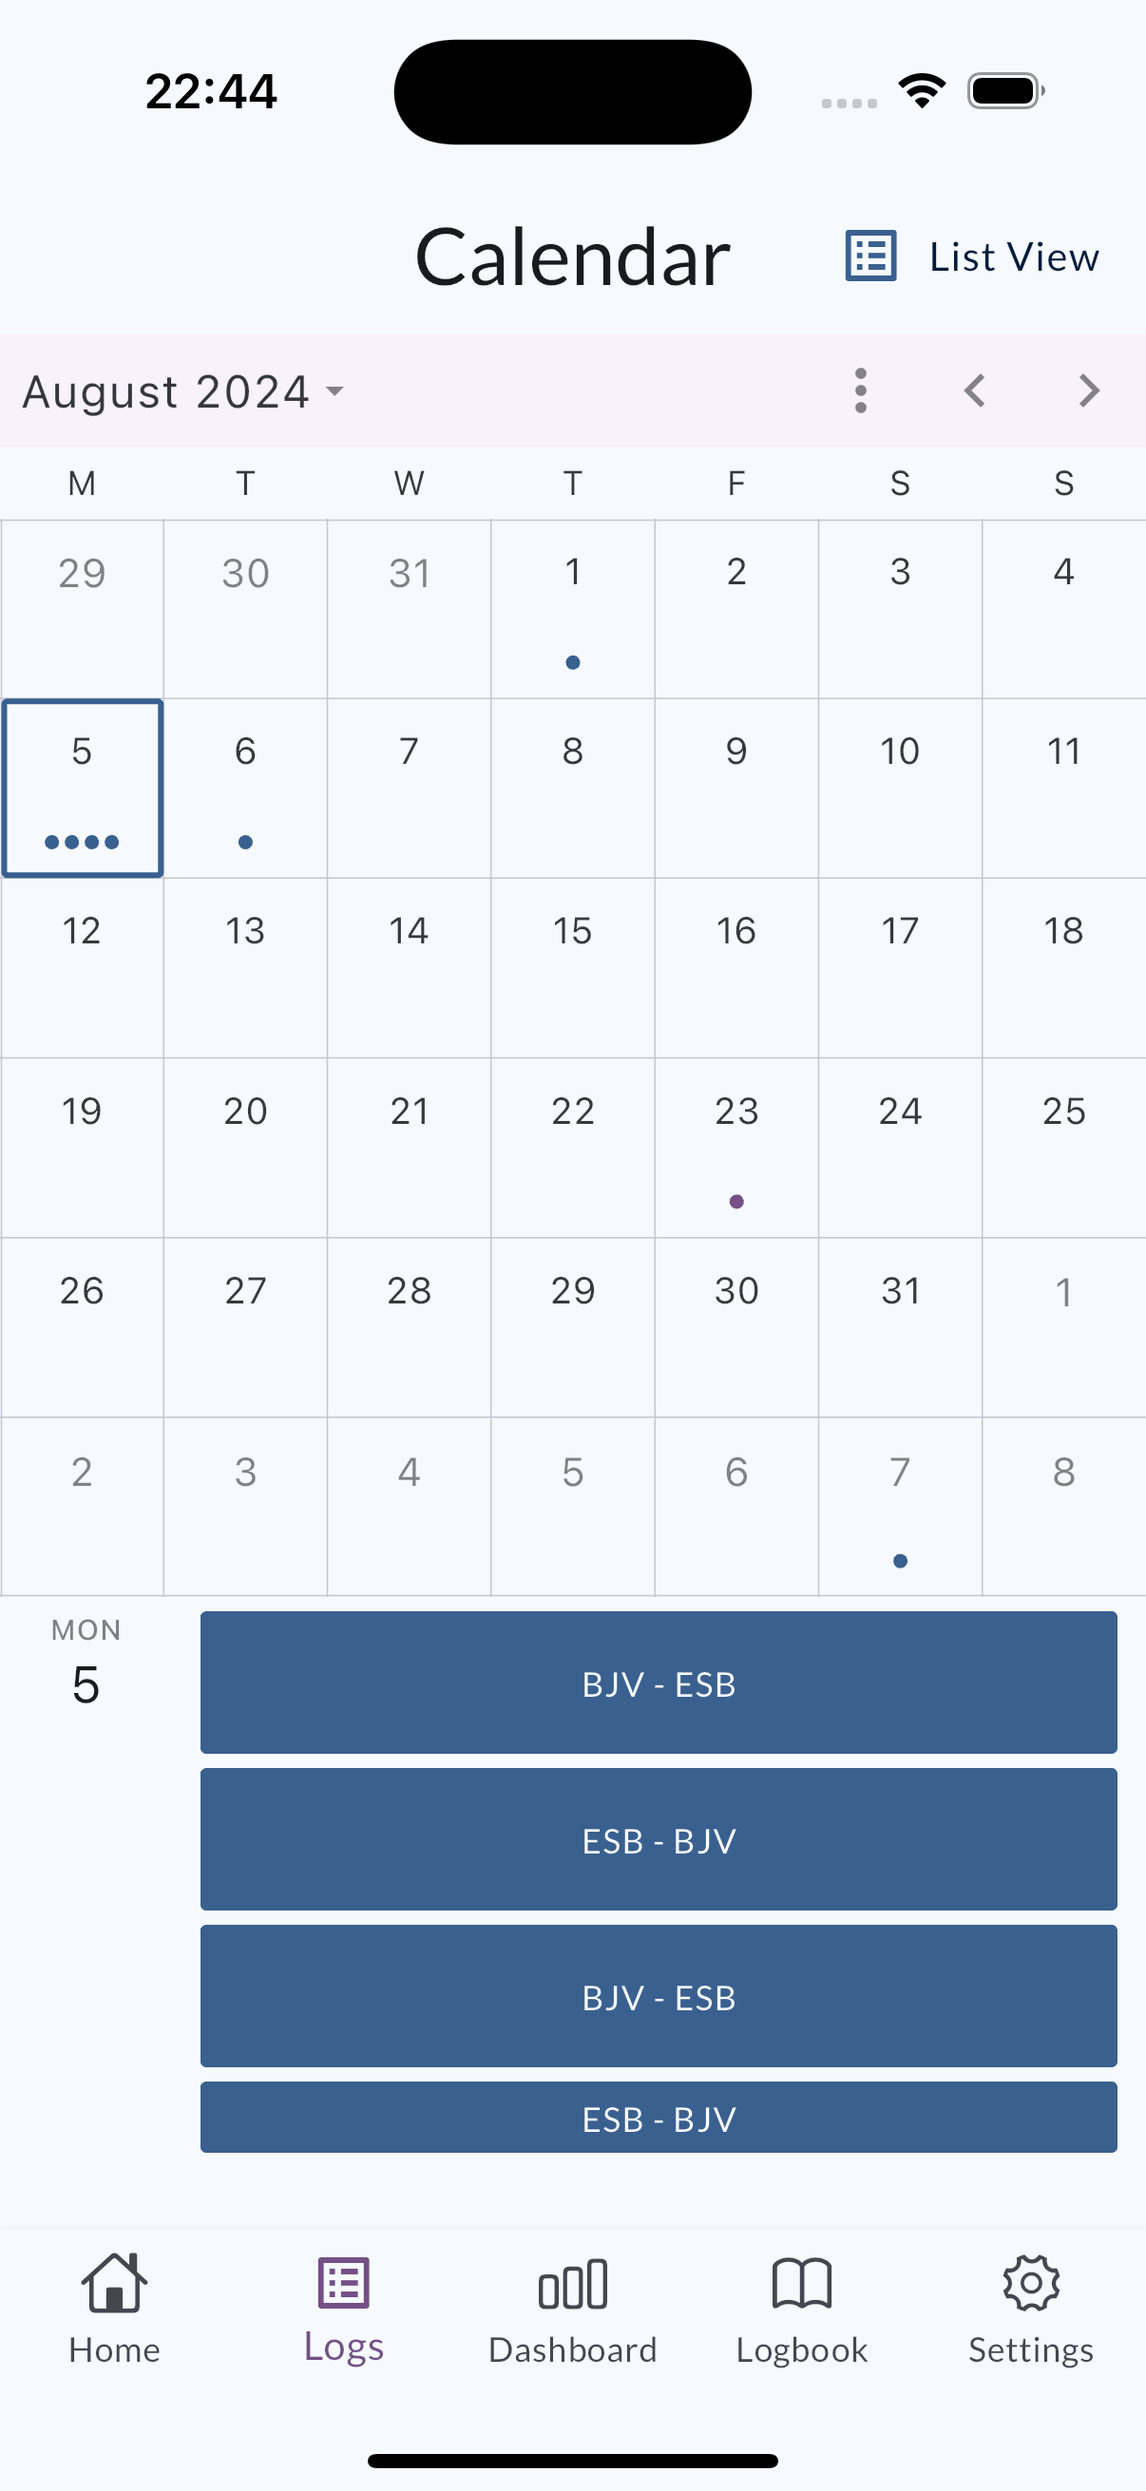
Task: Expand the August 2024 month dropdown
Action: tap(183, 391)
